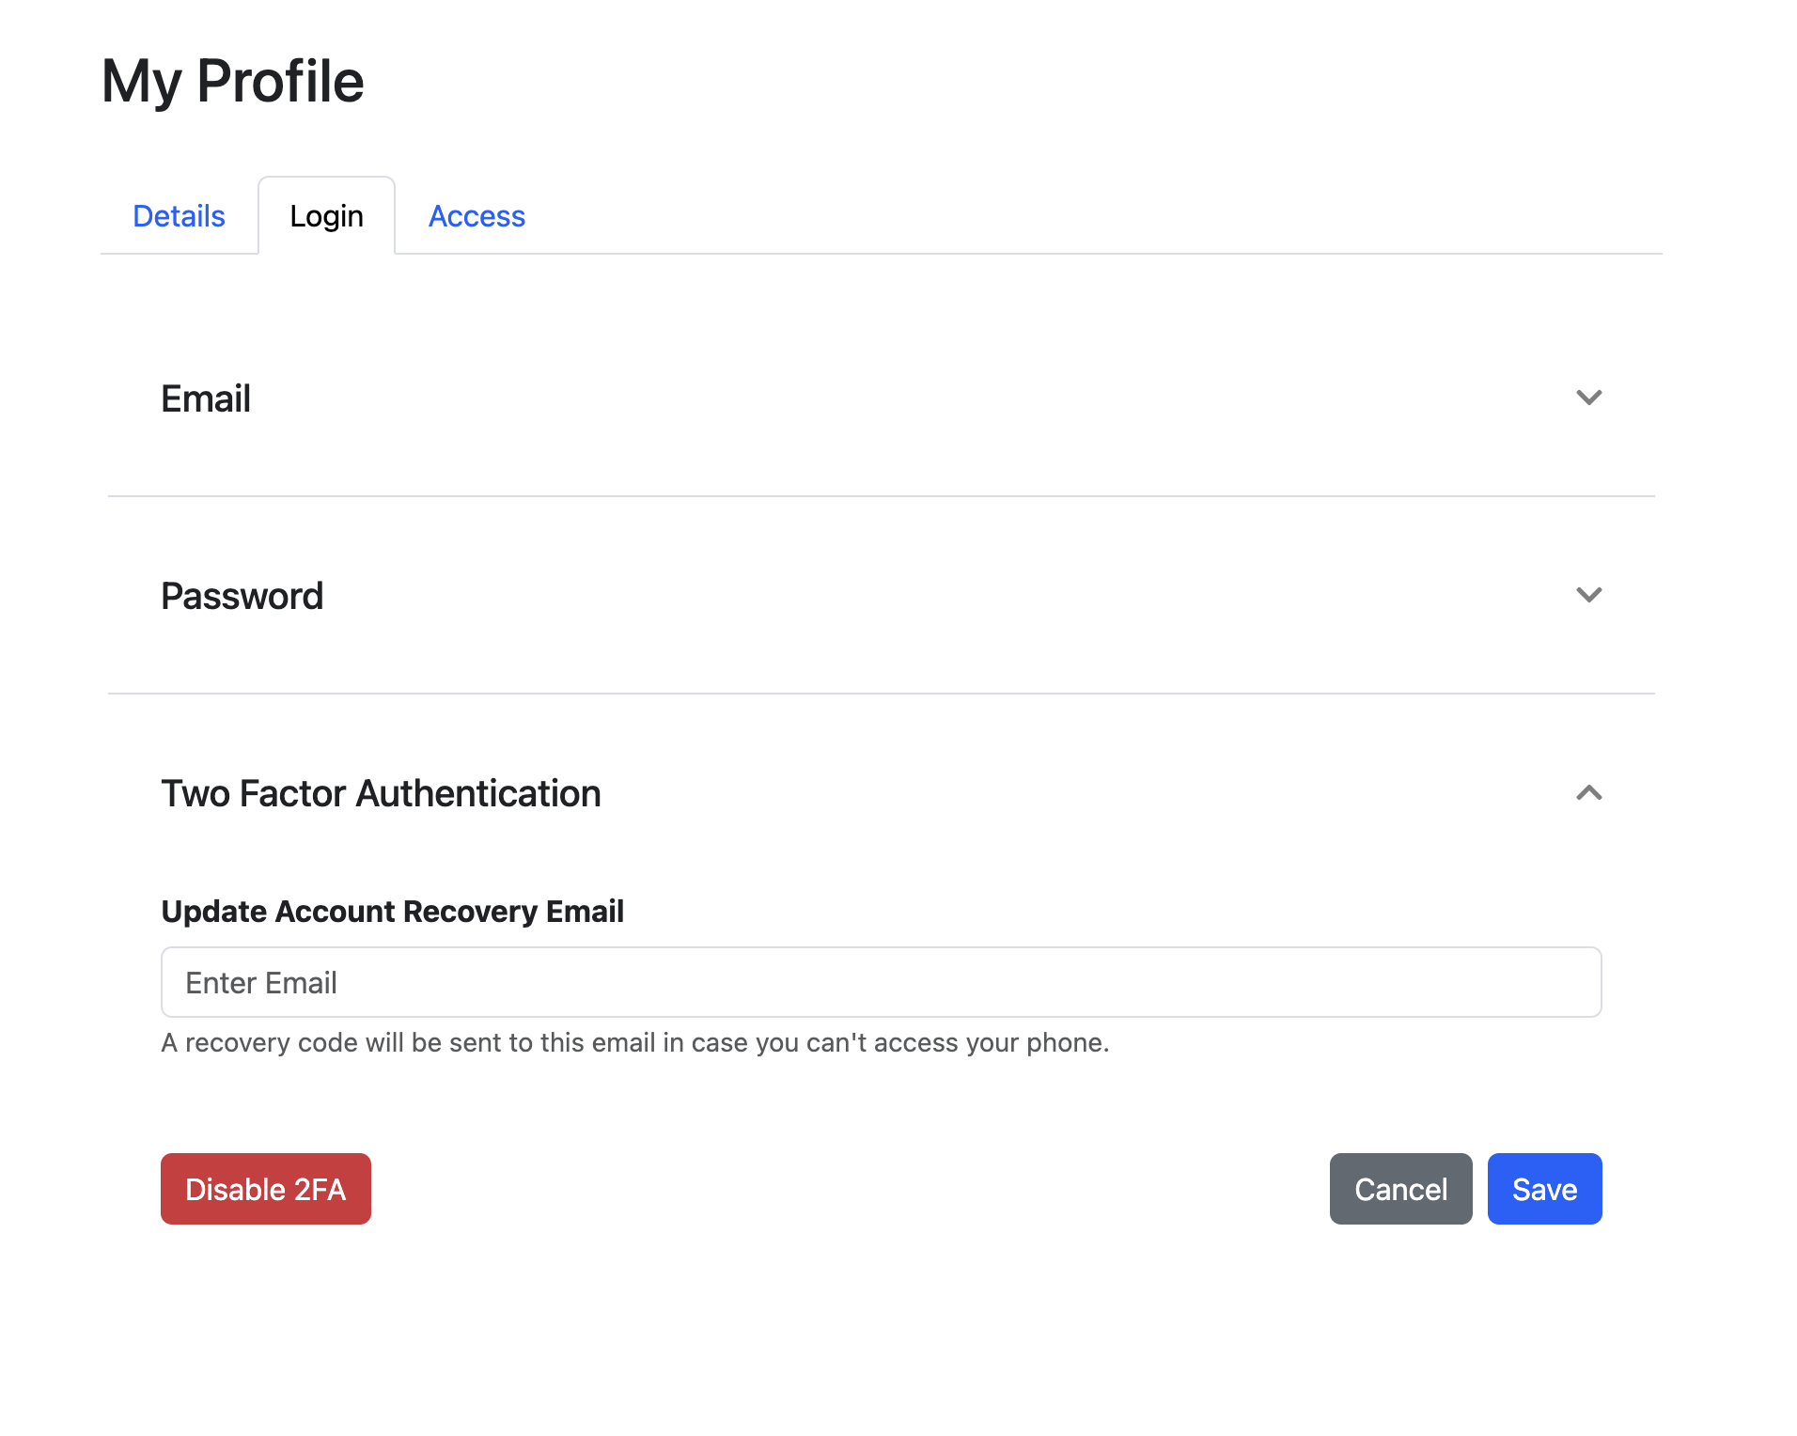Click the recovery code helper text

pos(635,1043)
